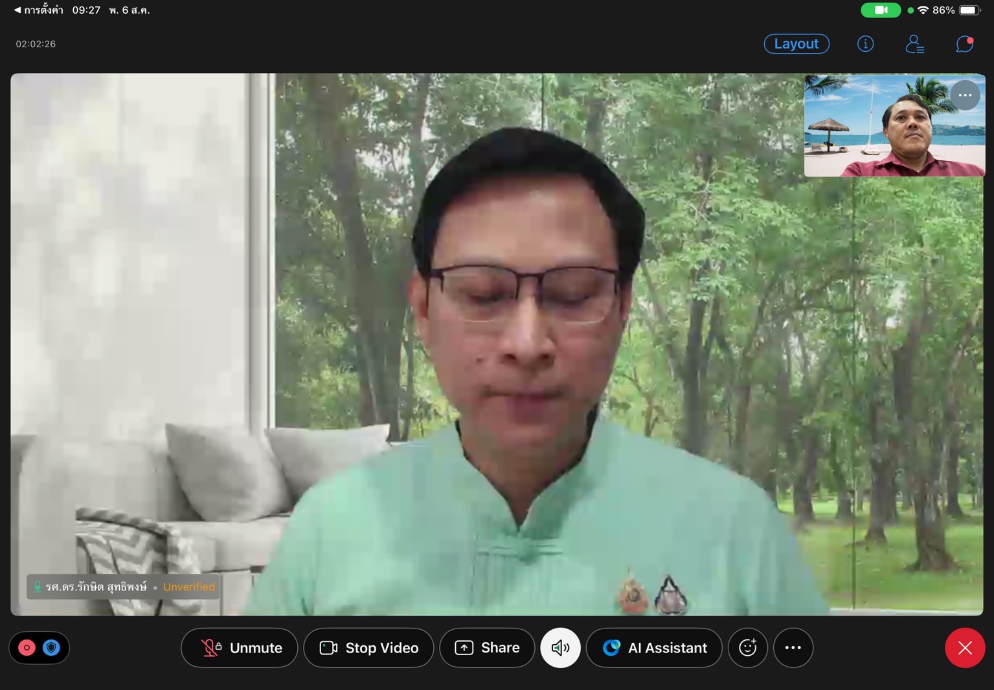Viewport: 994px width, 690px height.
Task: Open the meeting info icon
Action: point(865,43)
